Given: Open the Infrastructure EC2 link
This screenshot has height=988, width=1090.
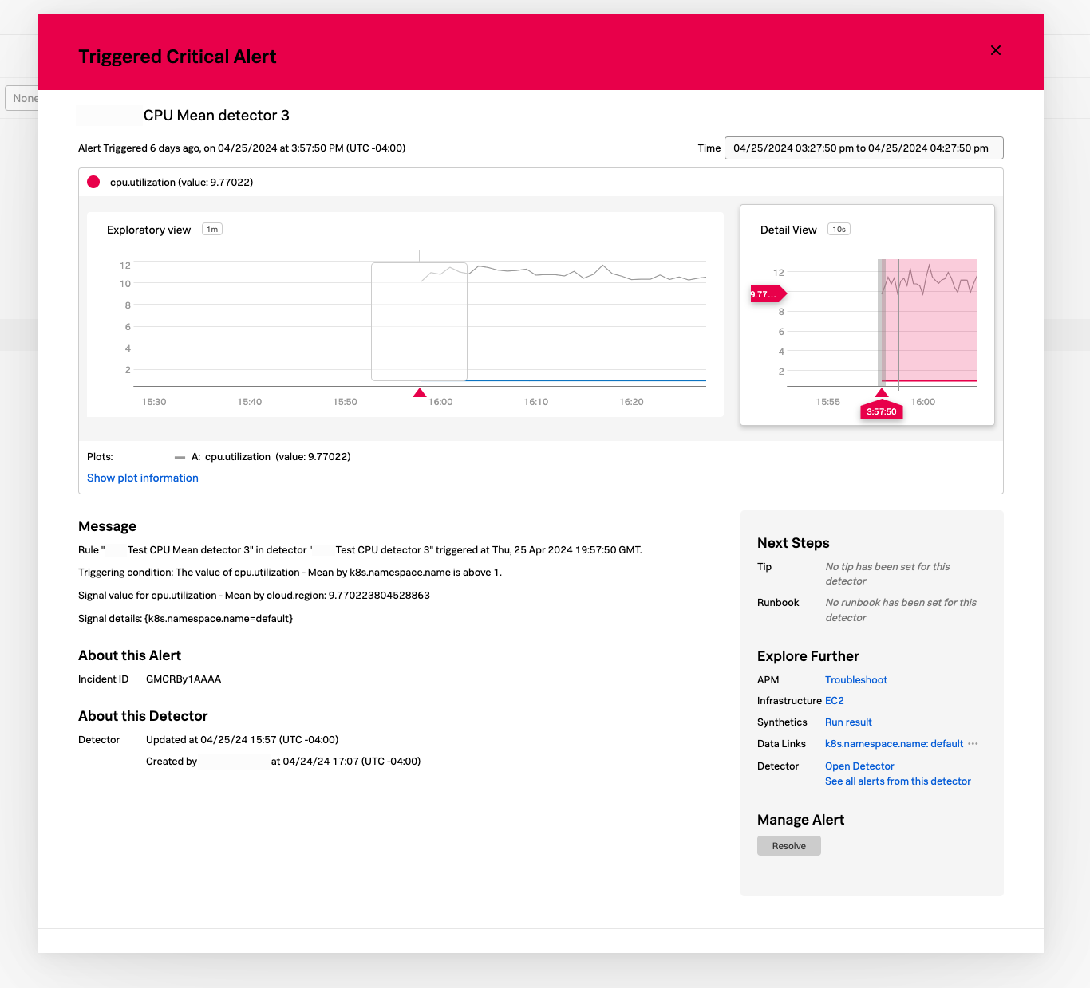Looking at the screenshot, I should [835, 701].
